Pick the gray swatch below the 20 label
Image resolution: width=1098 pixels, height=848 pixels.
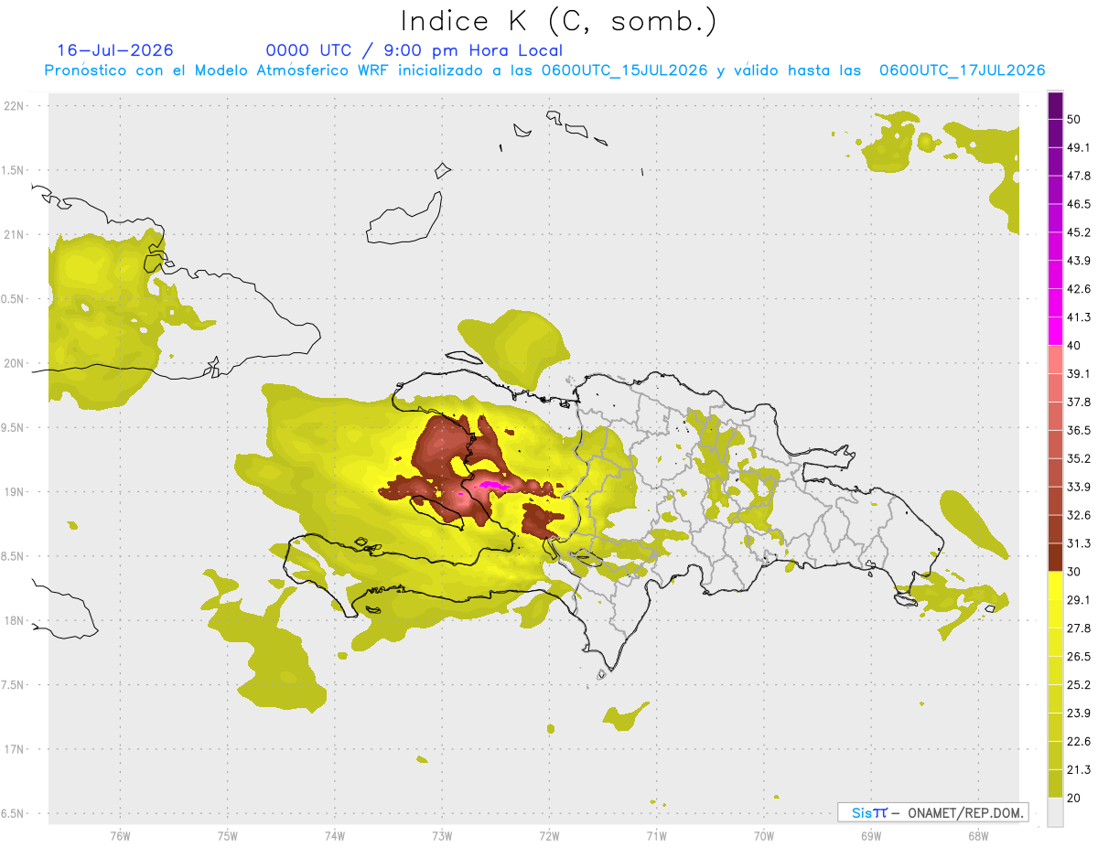1055,812
